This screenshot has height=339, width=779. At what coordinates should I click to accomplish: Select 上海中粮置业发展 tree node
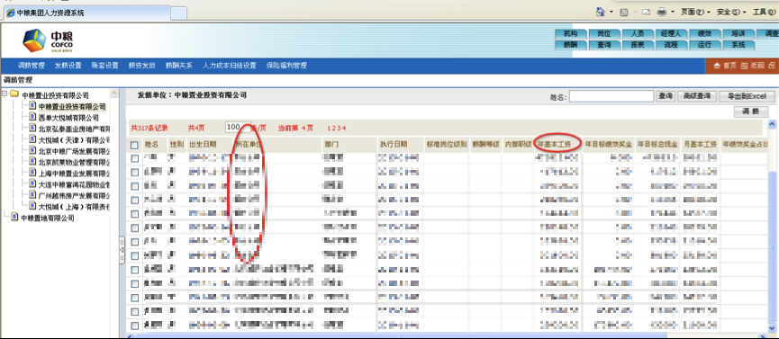[x=74, y=174]
